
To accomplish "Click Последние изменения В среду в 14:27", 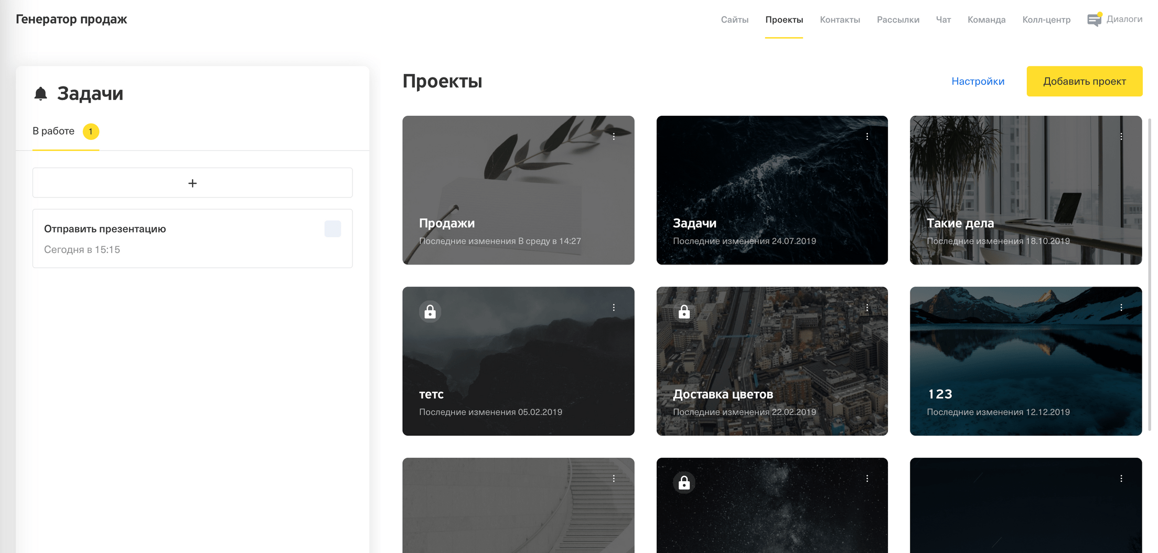I will [x=500, y=241].
